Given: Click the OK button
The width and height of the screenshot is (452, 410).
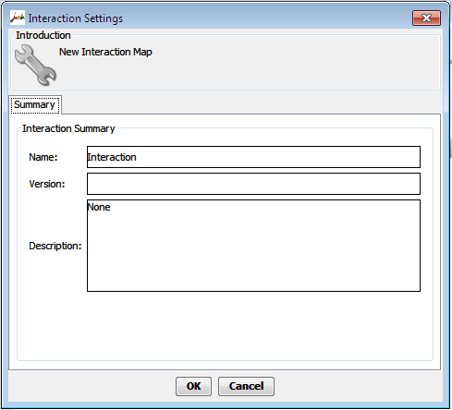Looking at the screenshot, I should 193,386.
